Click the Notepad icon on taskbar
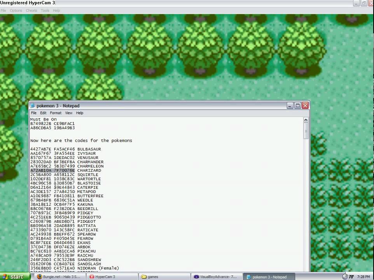374x280 pixels. point(248,277)
